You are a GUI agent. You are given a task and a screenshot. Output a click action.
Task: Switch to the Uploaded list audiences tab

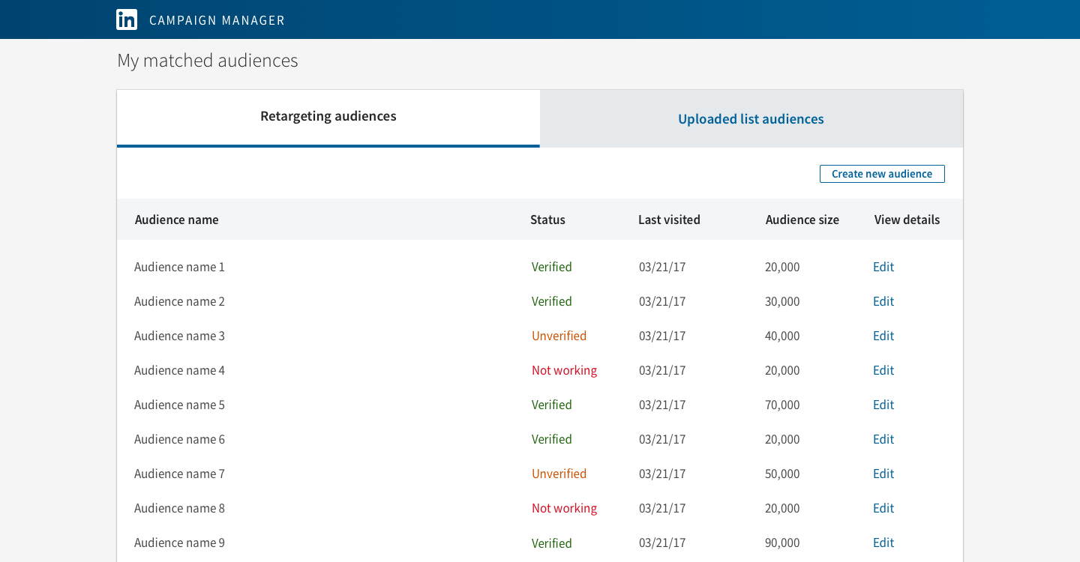pyautogui.click(x=750, y=118)
